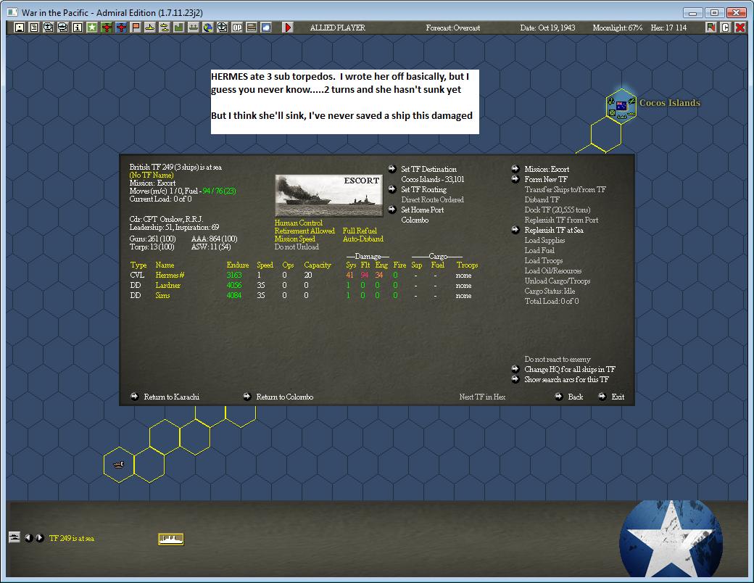
Task: Toggle Retirement Allowed setting
Action: pyautogui.click(x=304, y=231)
